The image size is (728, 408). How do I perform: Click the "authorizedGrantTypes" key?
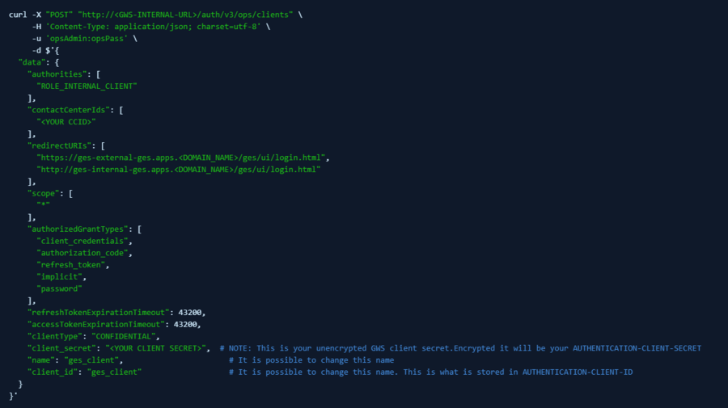tap(78, 229)
